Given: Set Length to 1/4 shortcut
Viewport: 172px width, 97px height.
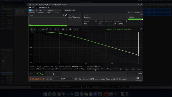Looking at the screenshot, I should click(106, 21).
